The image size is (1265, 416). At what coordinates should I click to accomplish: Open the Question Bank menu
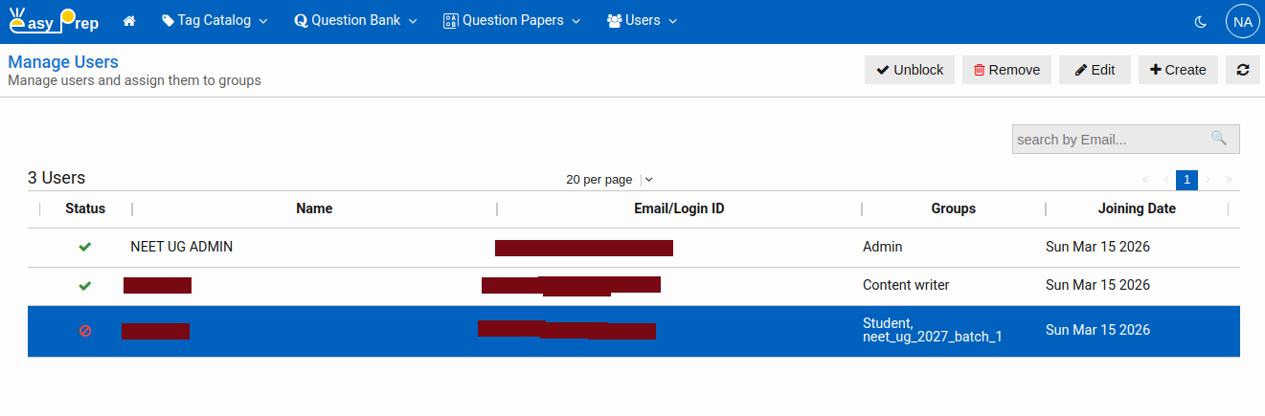pyautogui.click(x=356, y=21)
